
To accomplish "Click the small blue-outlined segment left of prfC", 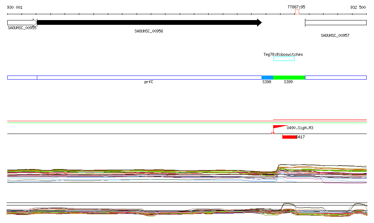I will [x=22, y=77].
